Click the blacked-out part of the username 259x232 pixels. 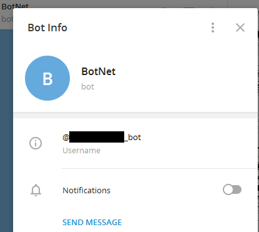point(97,137)
